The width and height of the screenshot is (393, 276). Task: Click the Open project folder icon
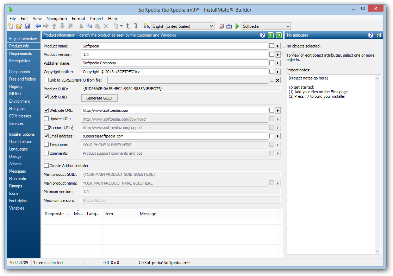point(19,26)
